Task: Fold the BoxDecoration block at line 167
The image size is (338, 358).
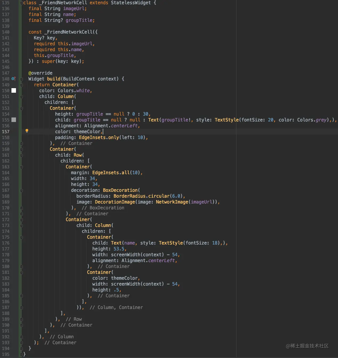Action: (21, 190)
